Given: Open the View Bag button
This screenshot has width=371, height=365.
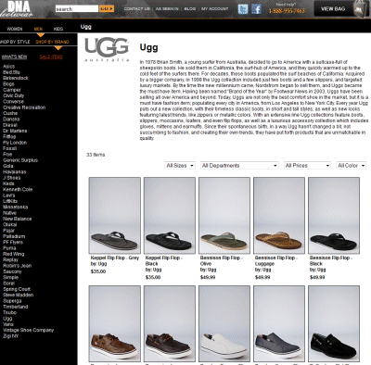Looking at the screenshot, I should pos(333,9).
